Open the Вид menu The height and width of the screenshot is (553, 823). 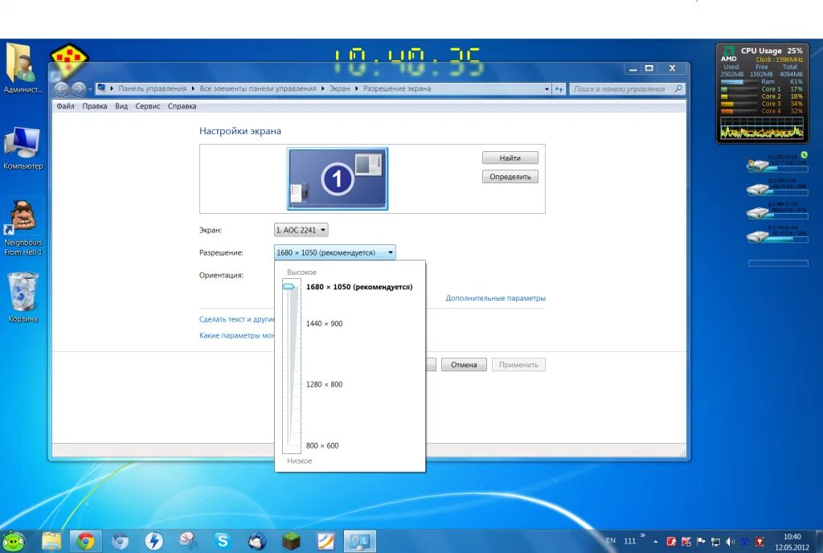121,106
